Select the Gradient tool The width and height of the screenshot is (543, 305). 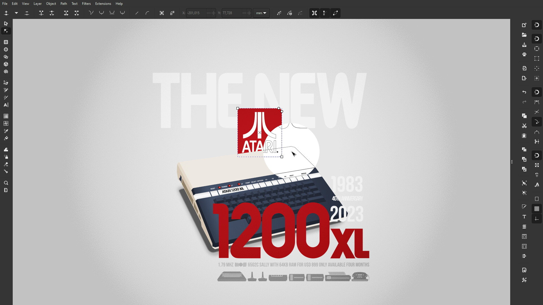pyautogui.click(x=6, y=116)
